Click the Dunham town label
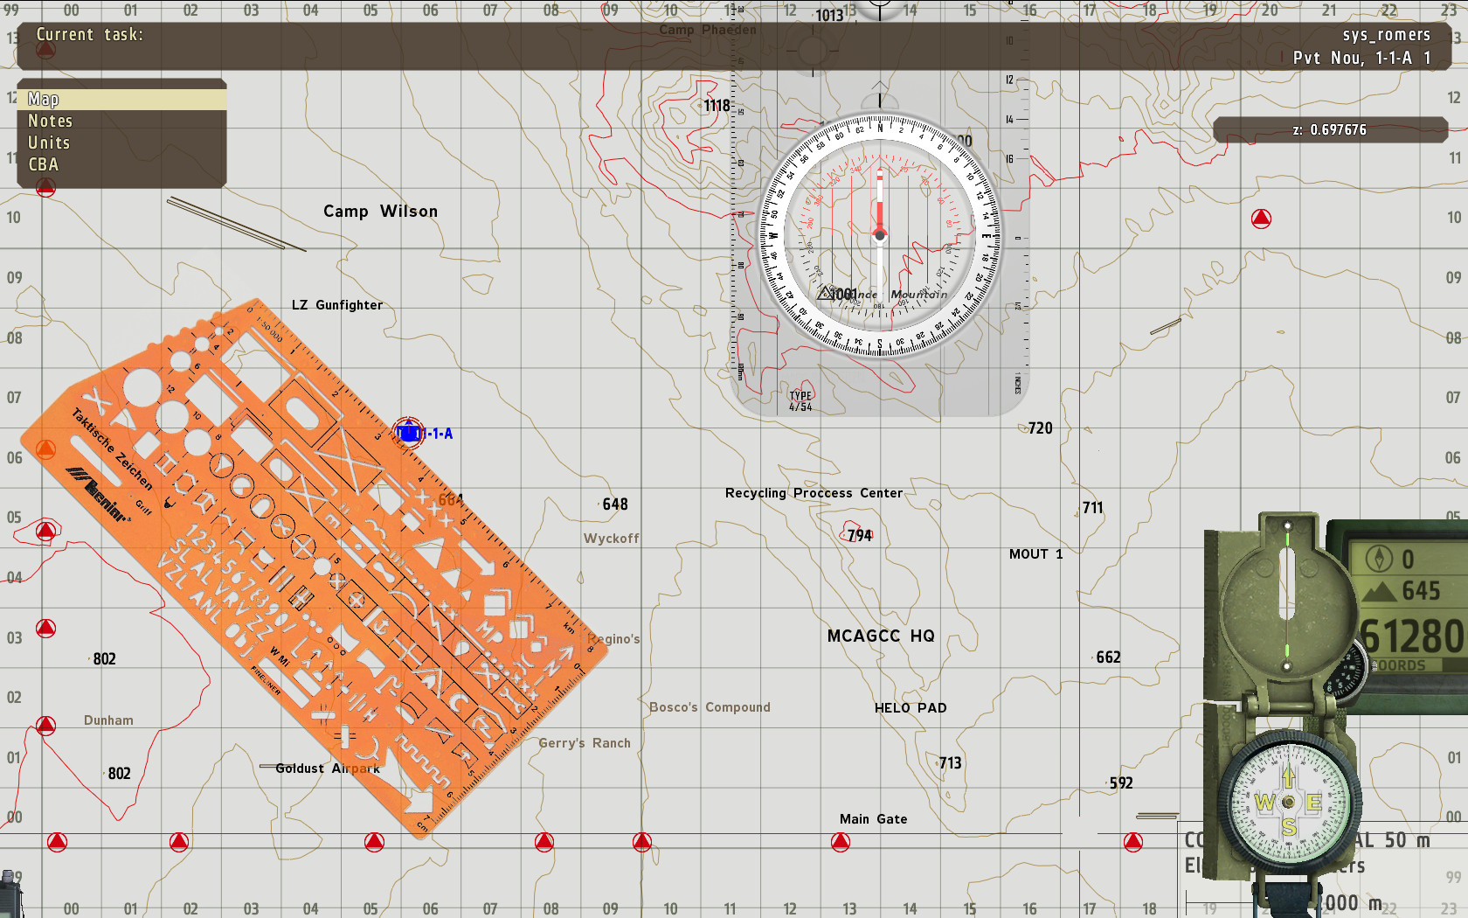The height and width of the screenshot is (918, 1468). tap(108, 720)
